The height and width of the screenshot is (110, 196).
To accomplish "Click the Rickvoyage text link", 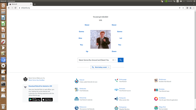I will click(123, 79).
